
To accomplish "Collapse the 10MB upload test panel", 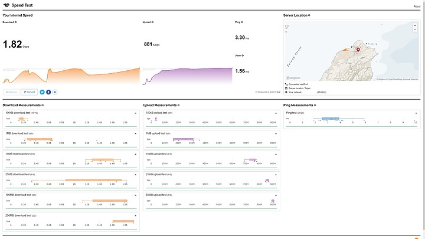I will [276, 154].
